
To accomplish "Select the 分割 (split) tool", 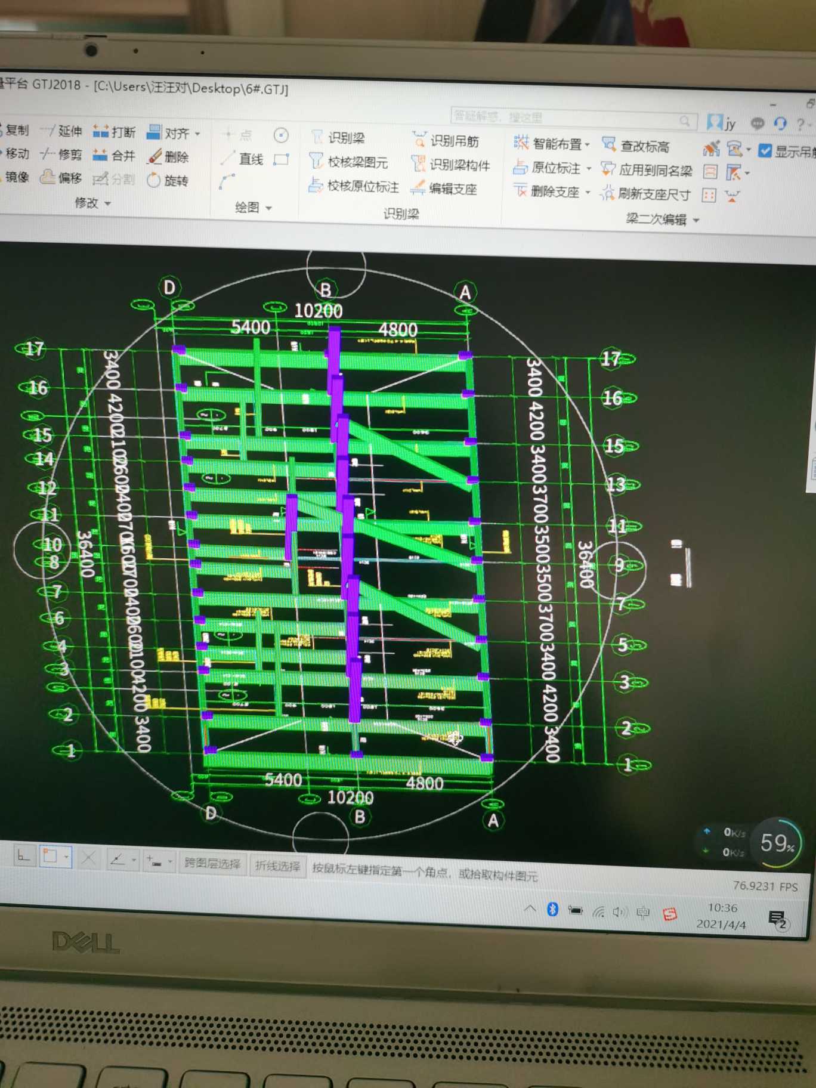I will 114,179.
